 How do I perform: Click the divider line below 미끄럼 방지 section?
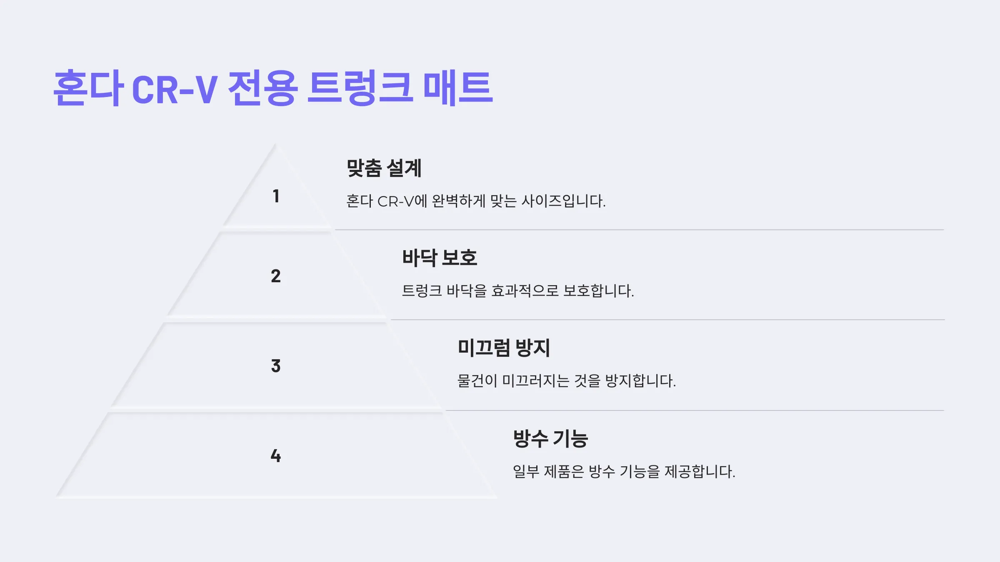pyautogui.click(x=695, y=410)
